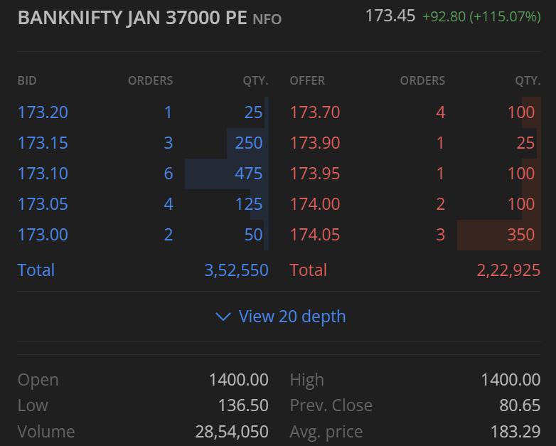Viewport: 556px width, 446px height.
Task: Click bid quantity 125
Action: pos(249,204)
